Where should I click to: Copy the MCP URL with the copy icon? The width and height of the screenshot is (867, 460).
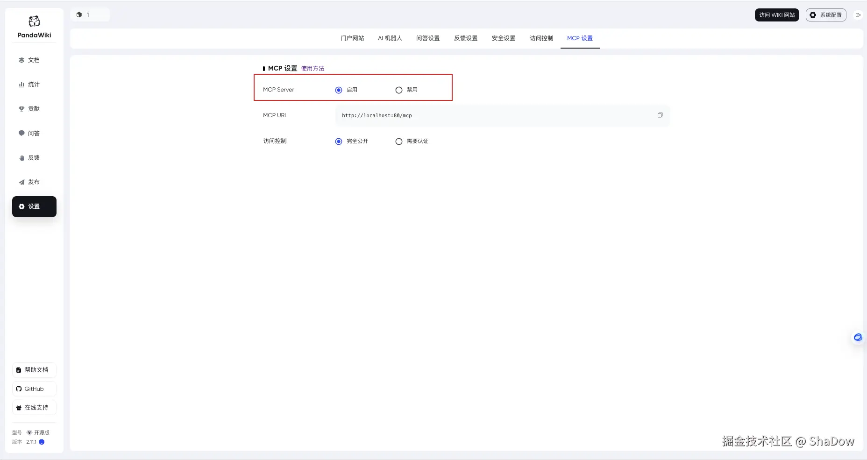point(660,115)
